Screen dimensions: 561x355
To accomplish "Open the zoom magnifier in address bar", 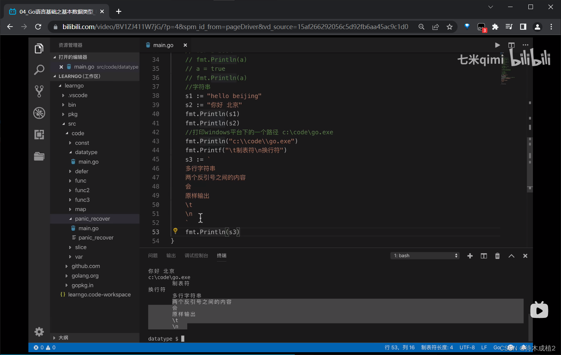I will 421,27.
